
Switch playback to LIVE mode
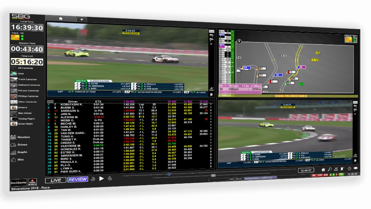click(55, 179)
